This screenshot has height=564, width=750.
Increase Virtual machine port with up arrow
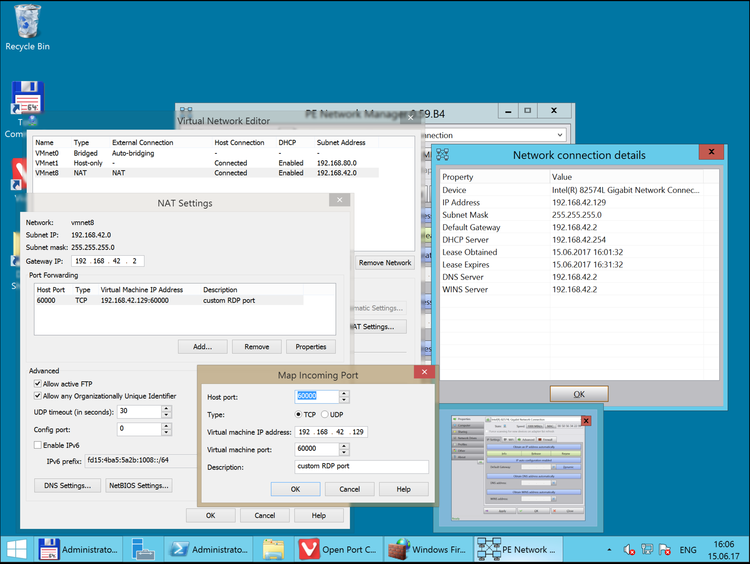(x=344, y=446)
